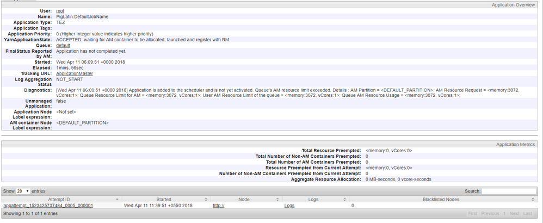The image size is (543, 223).
Task: Go to First page of attempts
Action: coord(473,214)
